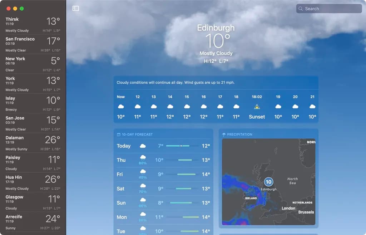366x235 pixels.
Task: Select San Francisco in the city list
Action: pos(33,44)
